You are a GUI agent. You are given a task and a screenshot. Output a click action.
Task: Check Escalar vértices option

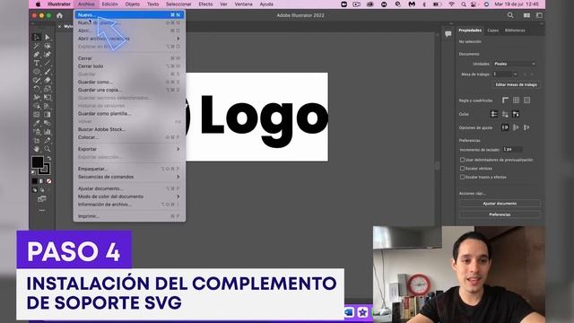(463, 169)
